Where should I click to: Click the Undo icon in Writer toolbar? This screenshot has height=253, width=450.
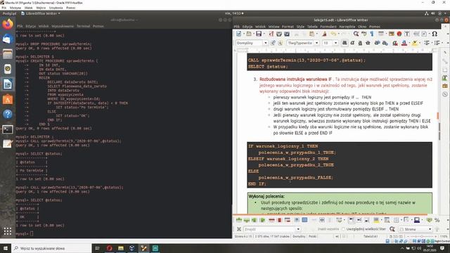[x=333, y=34]
